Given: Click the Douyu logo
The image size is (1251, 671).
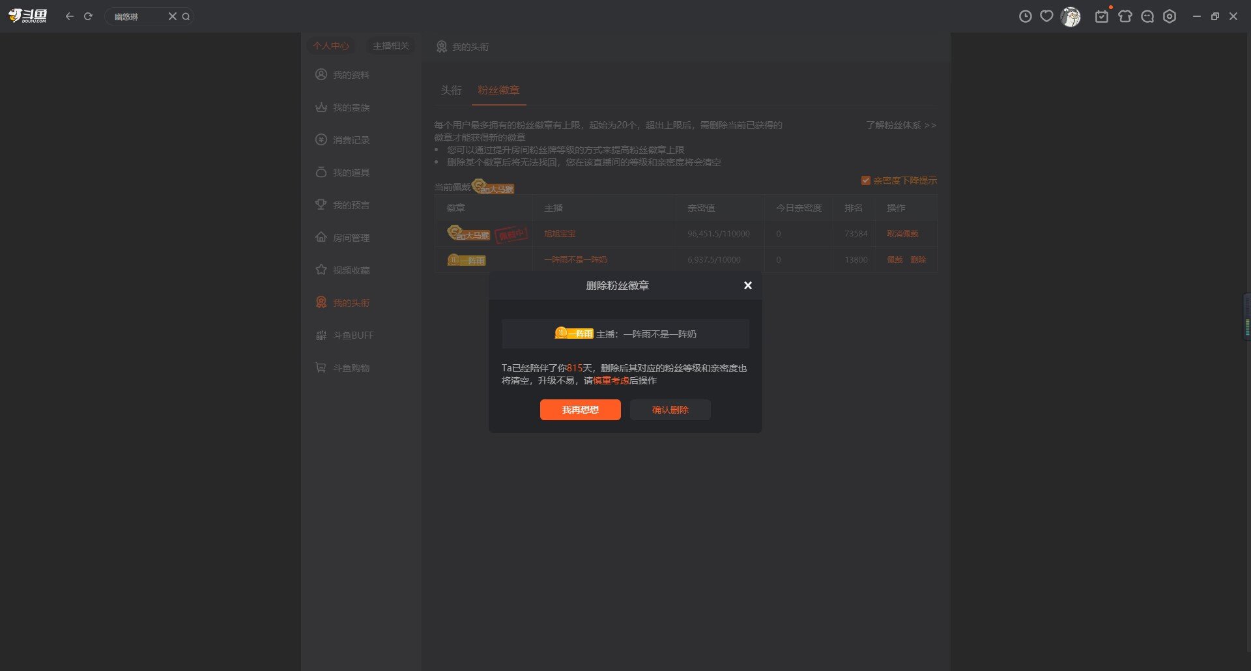Looking at the screenshot, I should (x=28, y=16).
